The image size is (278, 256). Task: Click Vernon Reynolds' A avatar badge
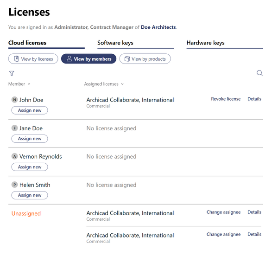pyautogui.click(x=14, y=156)
